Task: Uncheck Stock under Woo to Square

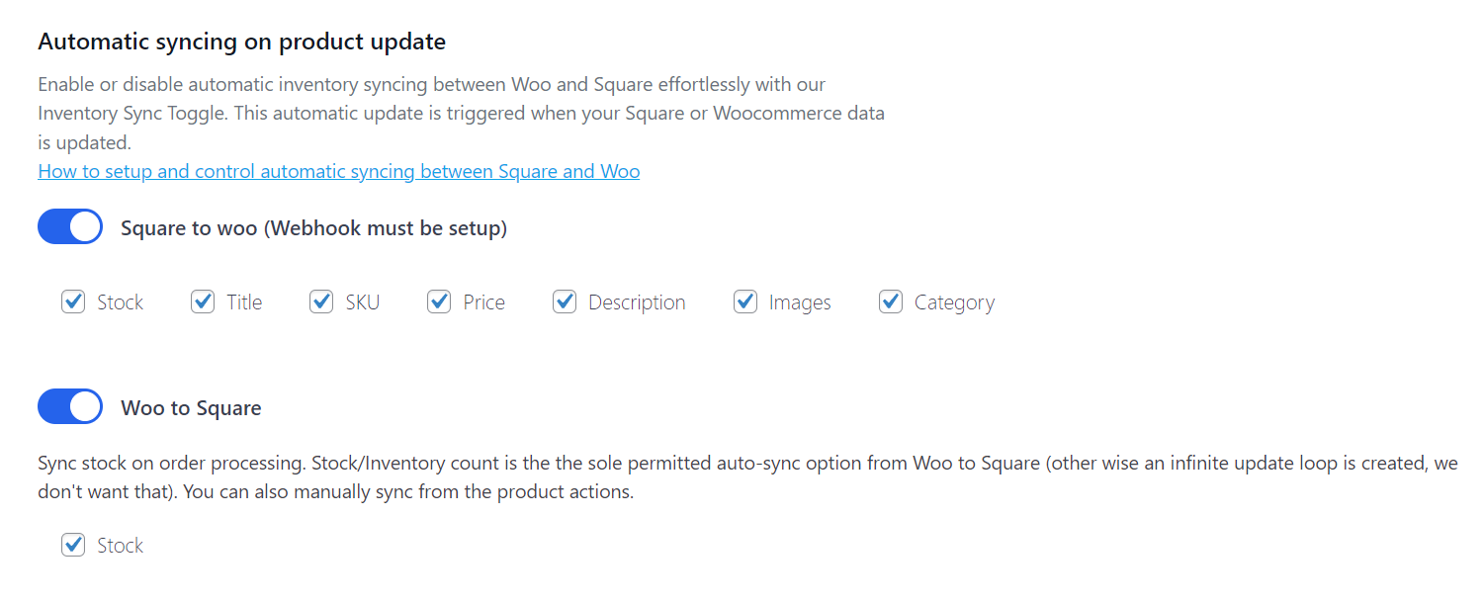Action: [72, 545]
